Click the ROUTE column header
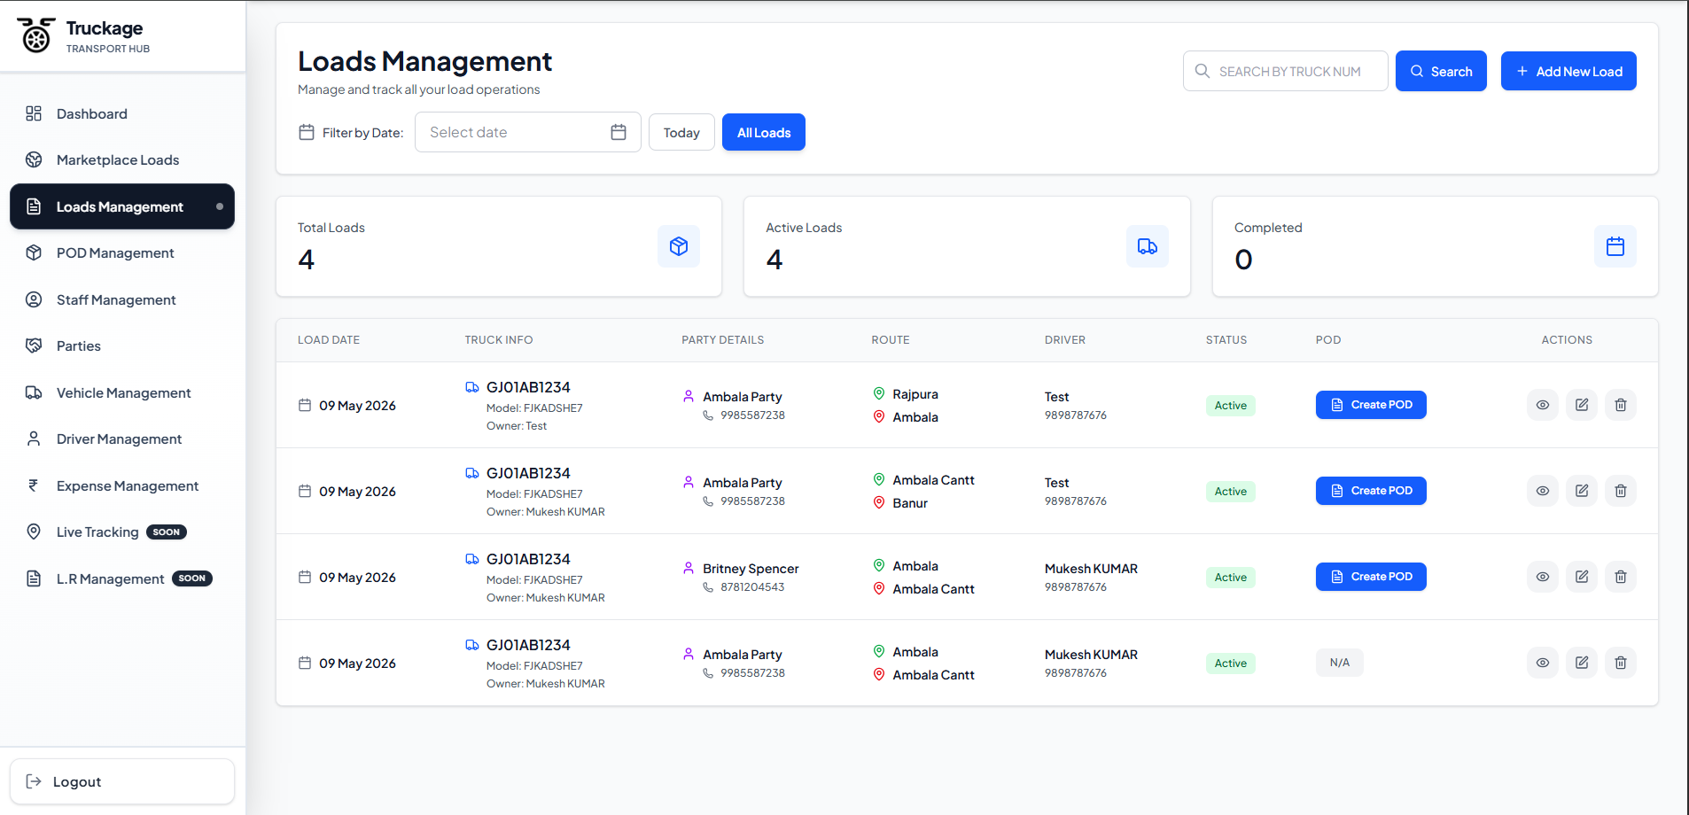This screenshot has height=815, width=1689. tap(891, 340)
